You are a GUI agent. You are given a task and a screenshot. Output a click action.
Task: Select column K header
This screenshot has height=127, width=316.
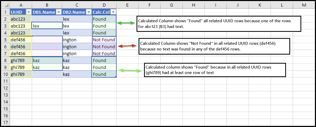(x=260, y=5)
